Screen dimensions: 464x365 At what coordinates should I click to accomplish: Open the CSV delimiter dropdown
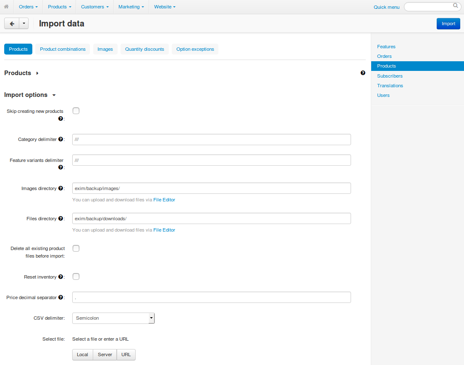pyautogui.click(x=113, y=318)
